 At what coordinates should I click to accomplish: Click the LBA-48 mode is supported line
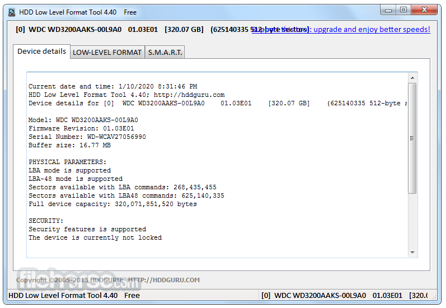tap(76, 179)
